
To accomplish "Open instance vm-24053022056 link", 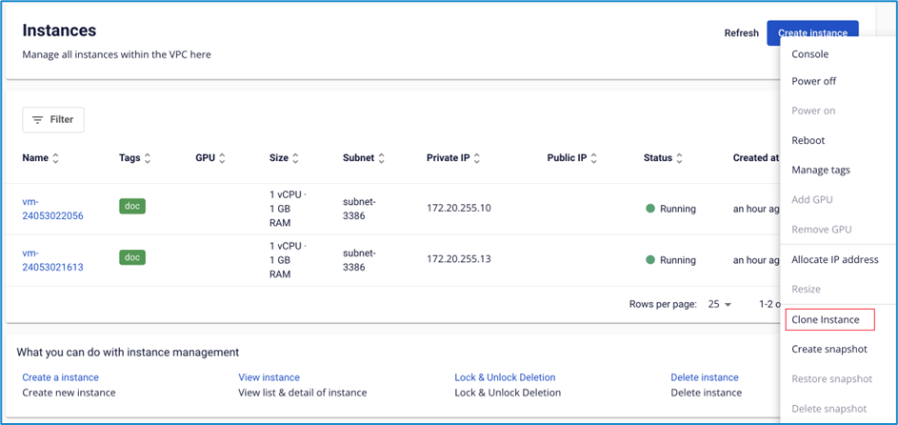I will (52, 209).
